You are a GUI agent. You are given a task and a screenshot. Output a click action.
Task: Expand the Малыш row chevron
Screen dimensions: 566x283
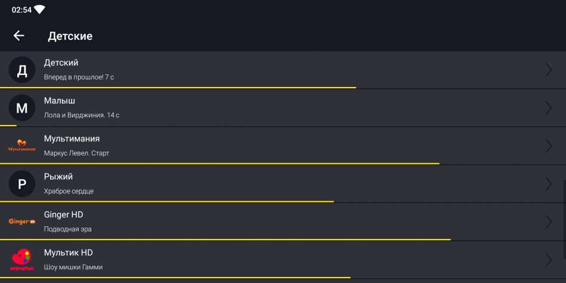548,108
